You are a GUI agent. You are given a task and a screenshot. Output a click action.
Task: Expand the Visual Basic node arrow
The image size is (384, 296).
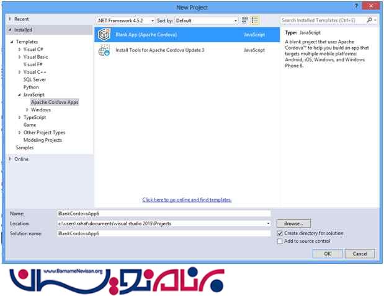click(19, 57)
